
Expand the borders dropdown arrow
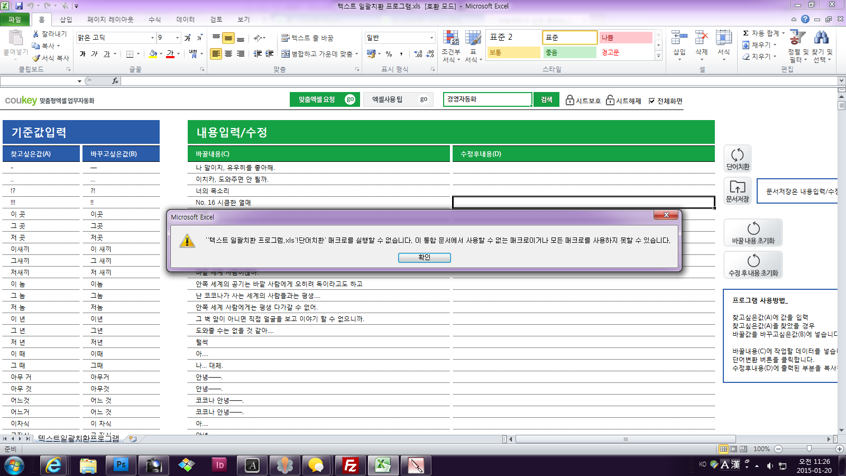coord(138,54)
